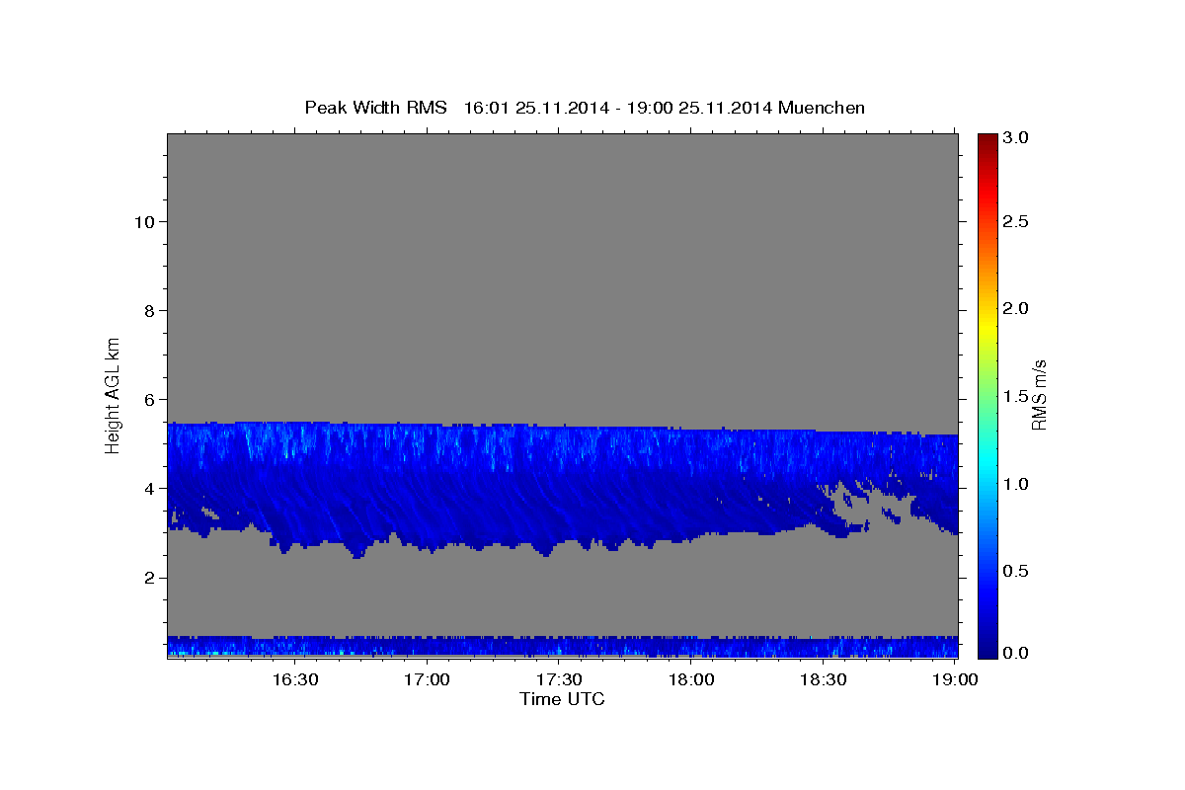The image size is (1185, 790).
Task: Click the colorbar value 2.5
Action: coord(1017,221)
